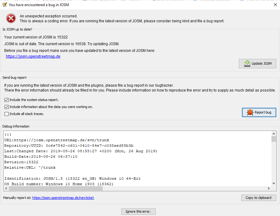Copy debug information to clipboard

pos(258,198)
